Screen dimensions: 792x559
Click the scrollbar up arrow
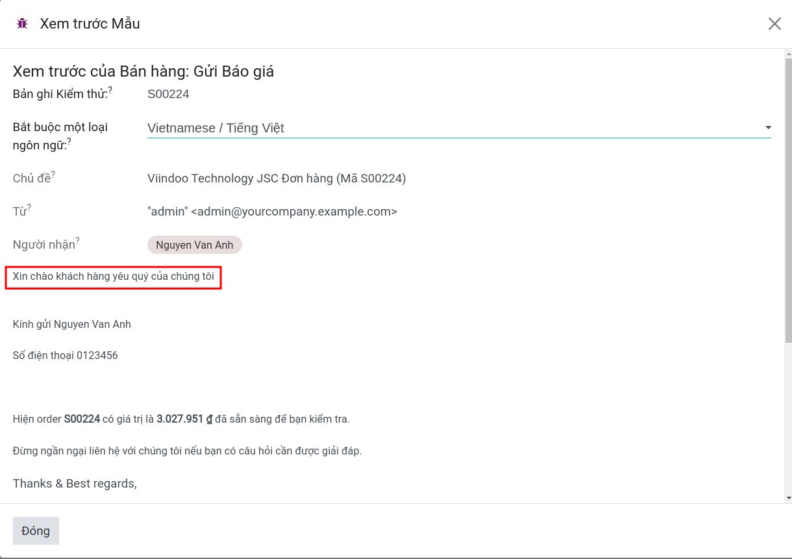tap(789, 53)
